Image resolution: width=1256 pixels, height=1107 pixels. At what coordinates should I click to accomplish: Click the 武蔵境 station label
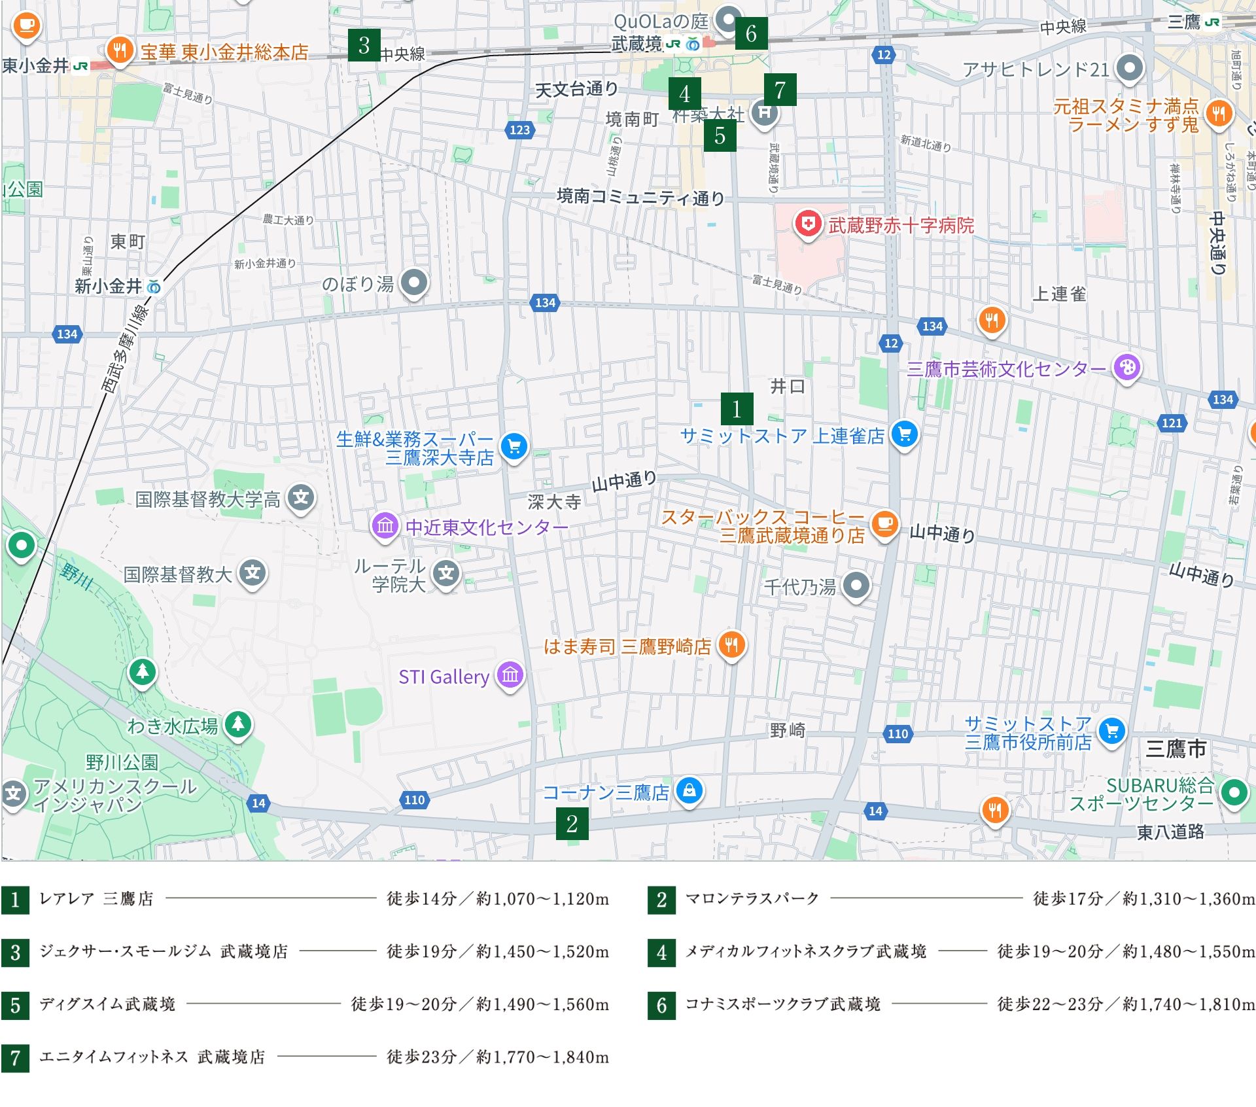tap(637, 44)
